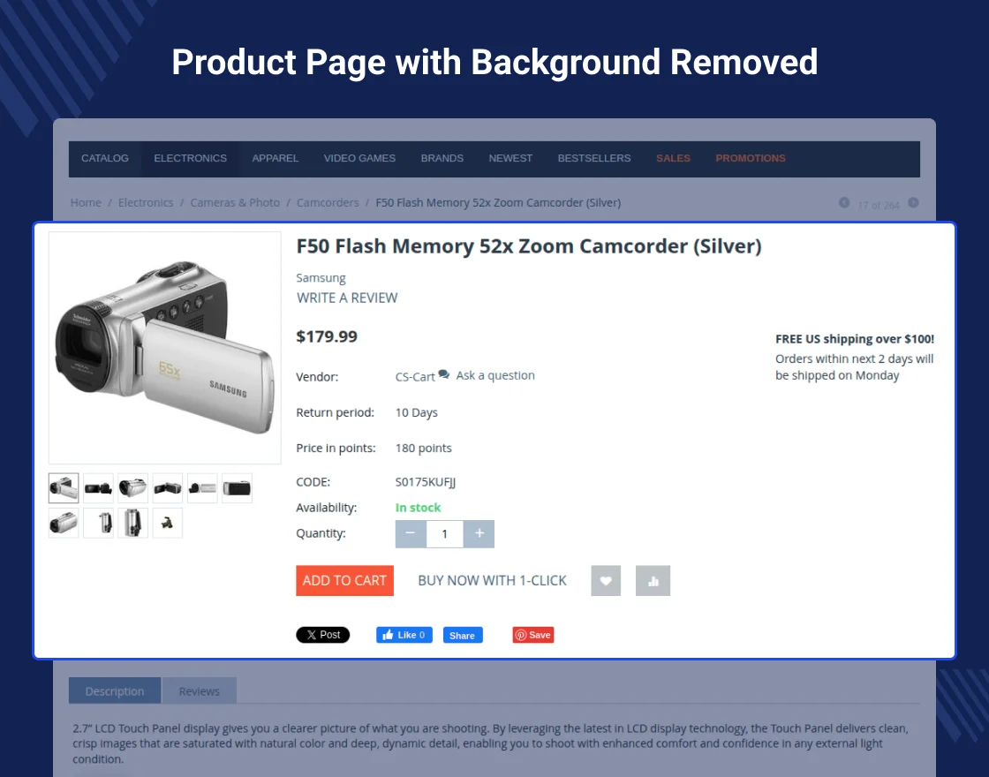The width and height of the screenshot is (989, 777).
Task: Open the PROMOTIONS menu item
Action: [x=751, y=158]
